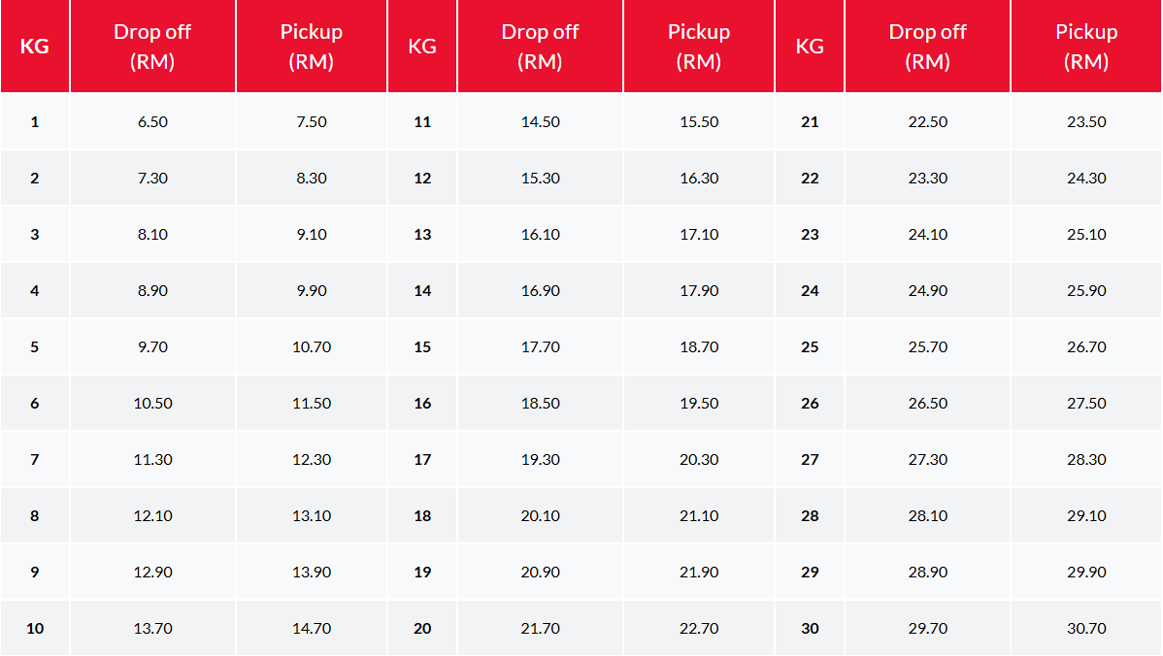Select pickup price 14.70 for 10 KG

tap(312, 629)
